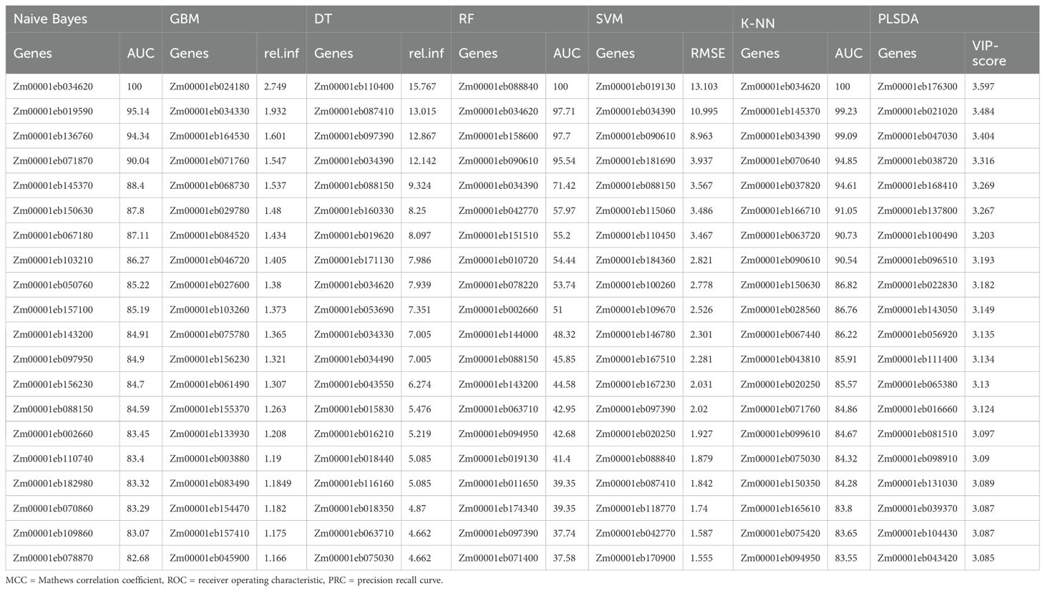Click gene cell Zm00001eb176300
Image resolution: width=1045 pixels, height=591 pixels.
(x=918, y=87)
